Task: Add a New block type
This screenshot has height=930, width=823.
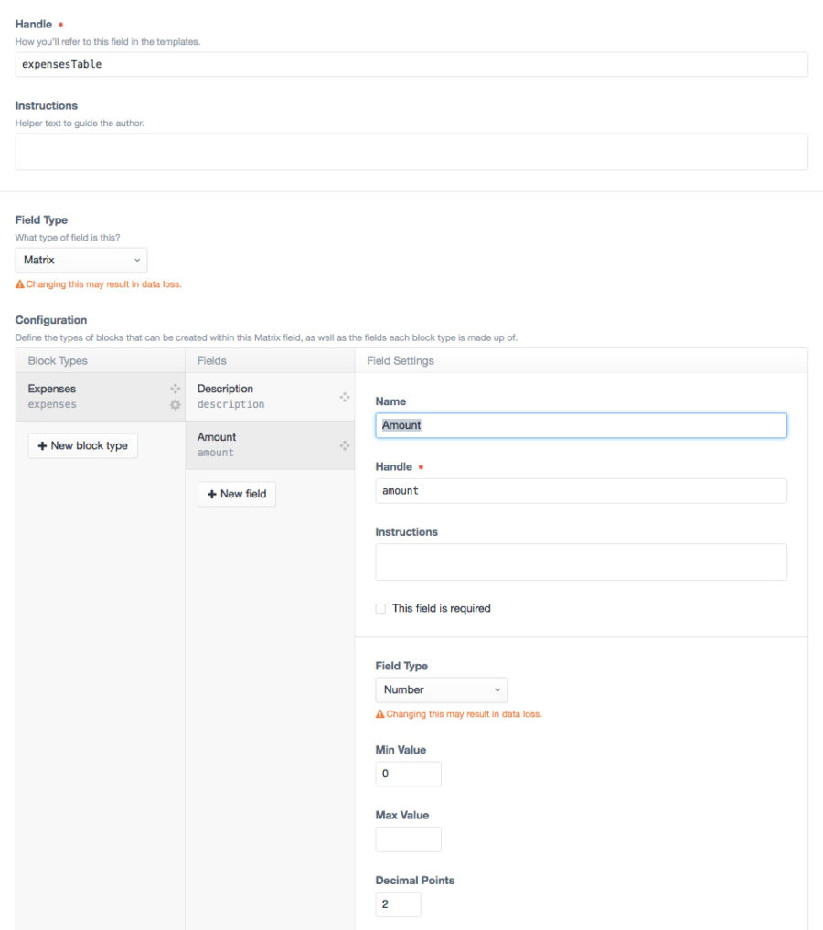Action: pyautogui.click(x=83, y=445)
